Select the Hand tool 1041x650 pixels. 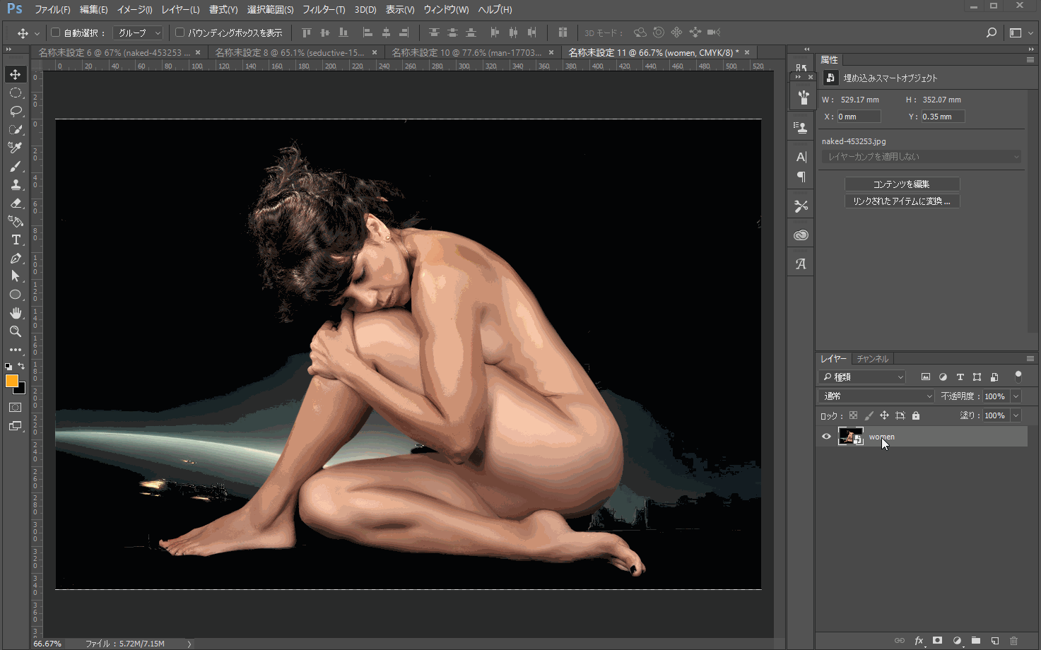coord(16,313)
